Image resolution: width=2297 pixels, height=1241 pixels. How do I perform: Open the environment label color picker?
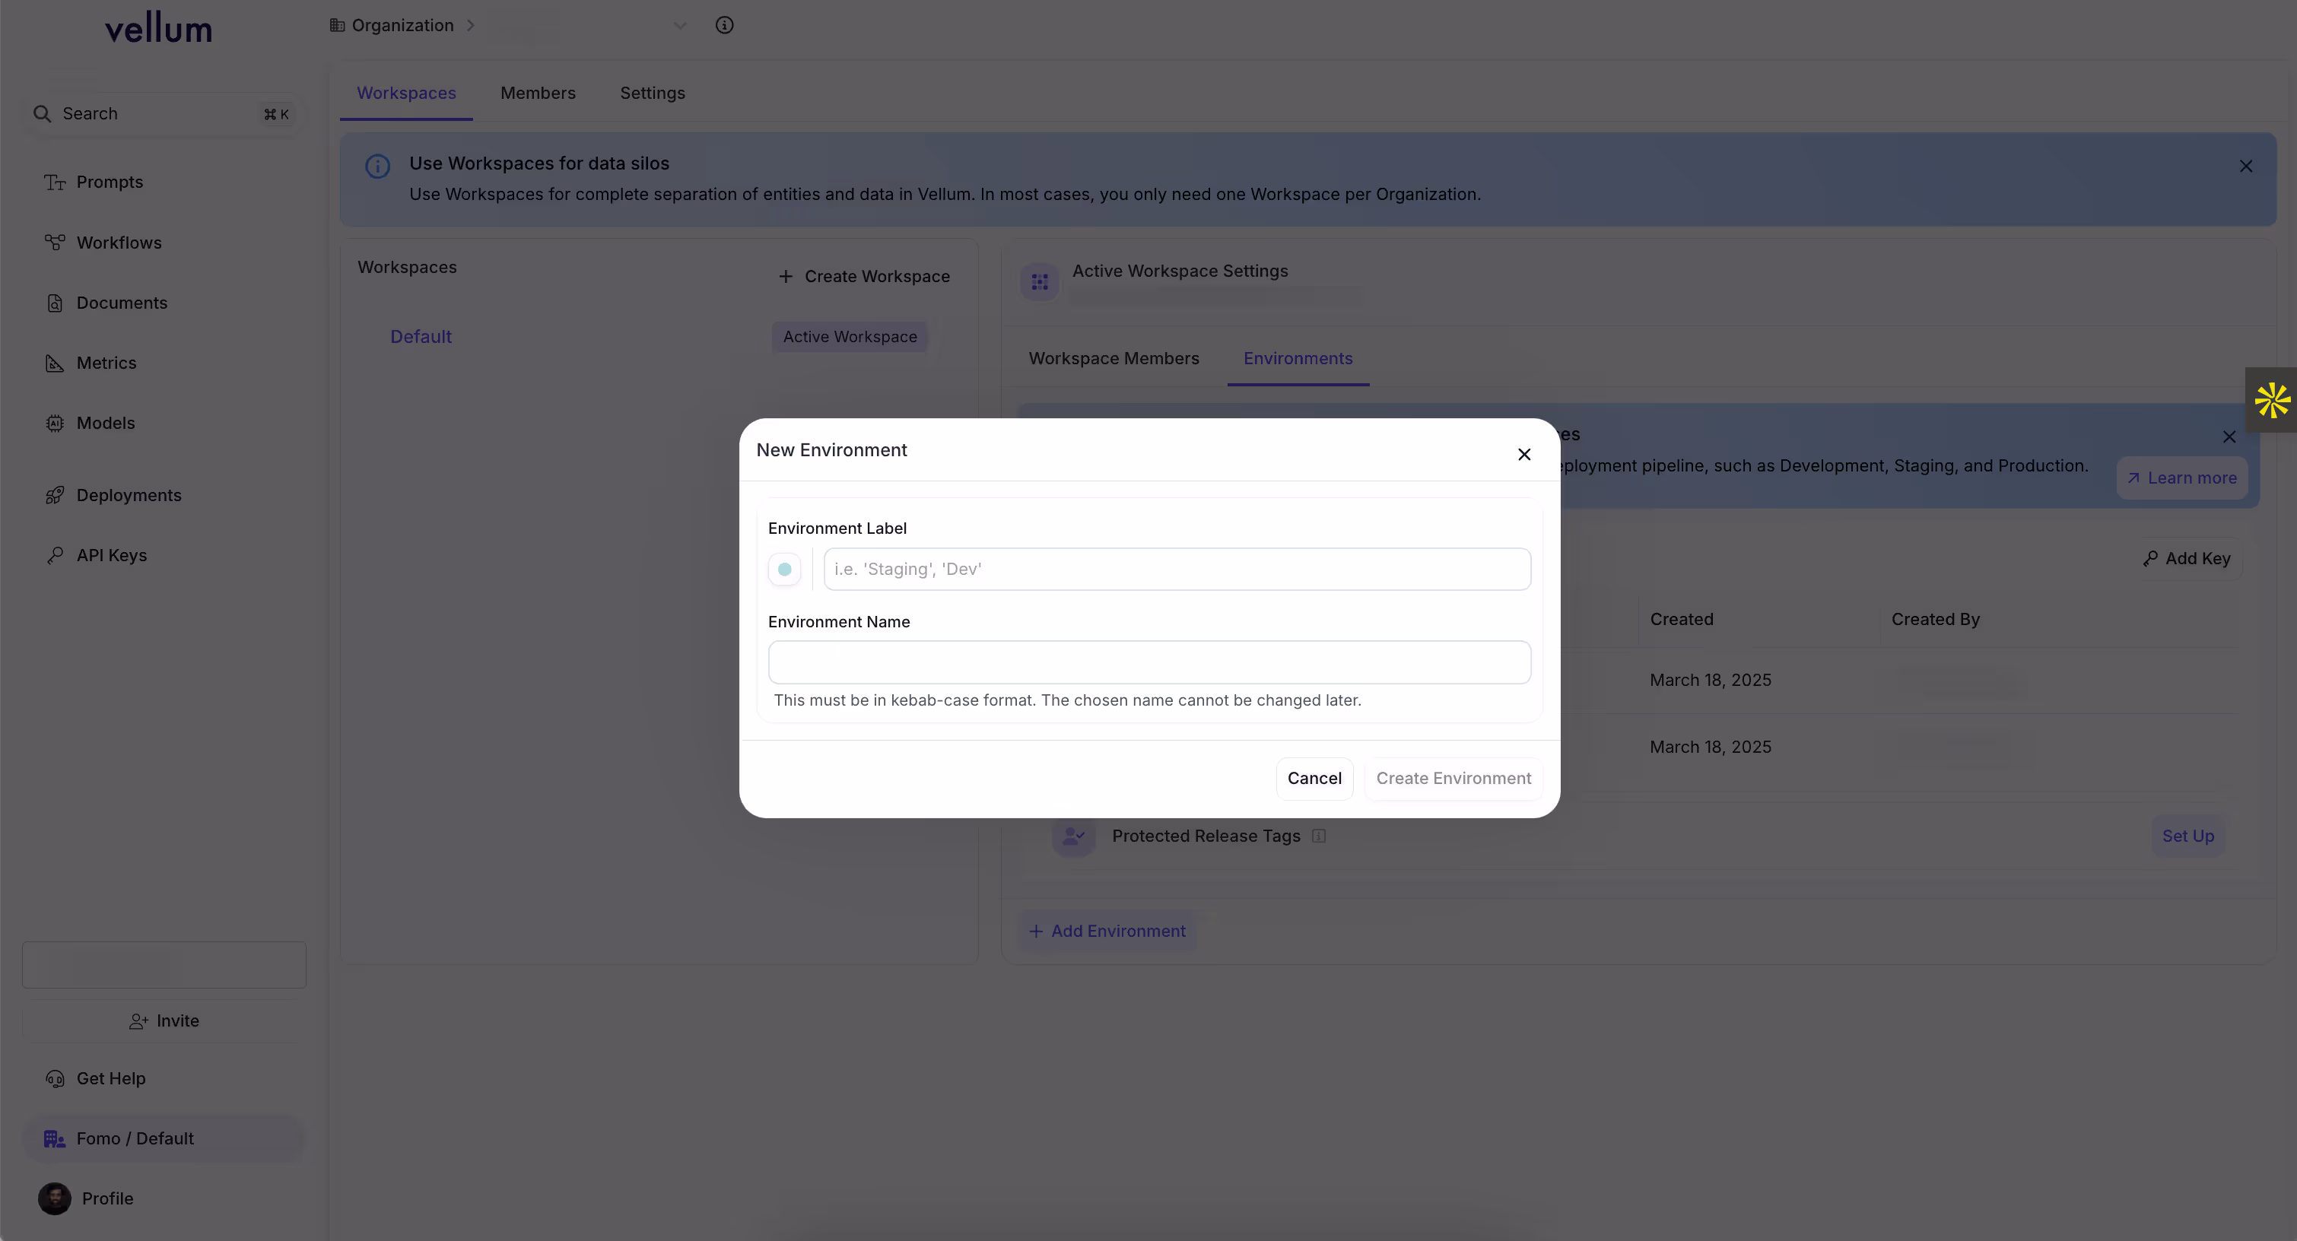click(785, 569)
